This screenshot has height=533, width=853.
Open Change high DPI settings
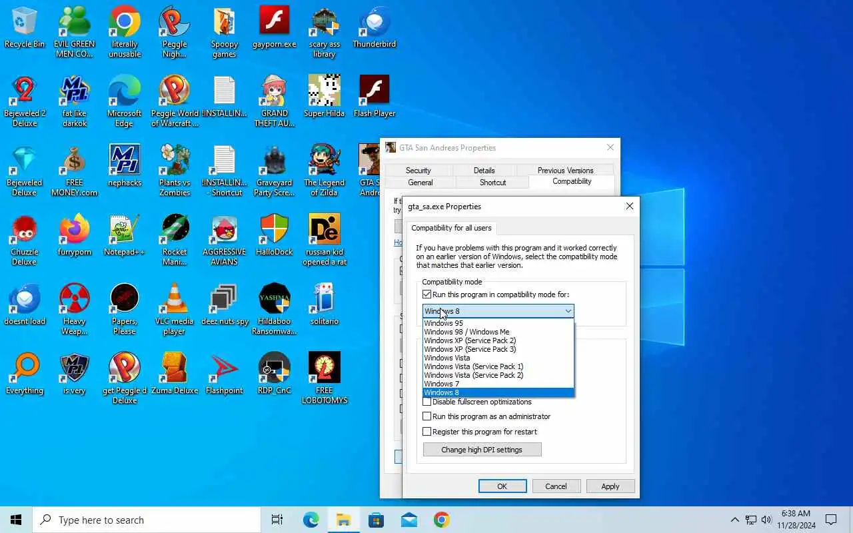click(x=482, y=450)
